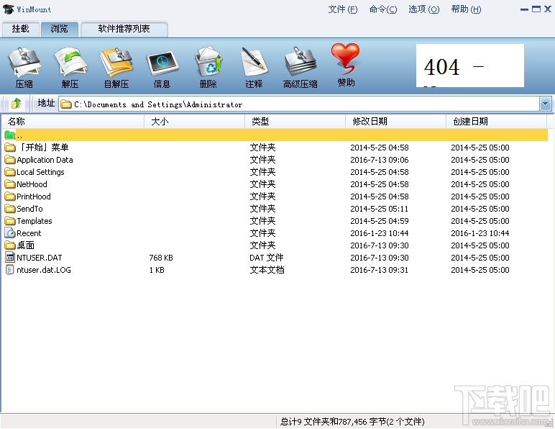Click the 桌面 folder icon
Viewport: 555px width, 429px height.
[10, 245]
